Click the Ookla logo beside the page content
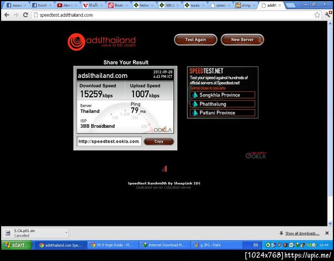Screen dimensions: 334x261 click(x=256, y=155)
